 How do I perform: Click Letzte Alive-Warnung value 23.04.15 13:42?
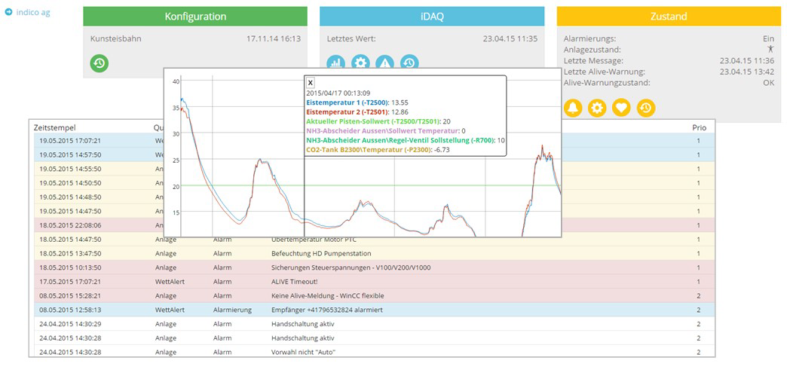[747, 72]
